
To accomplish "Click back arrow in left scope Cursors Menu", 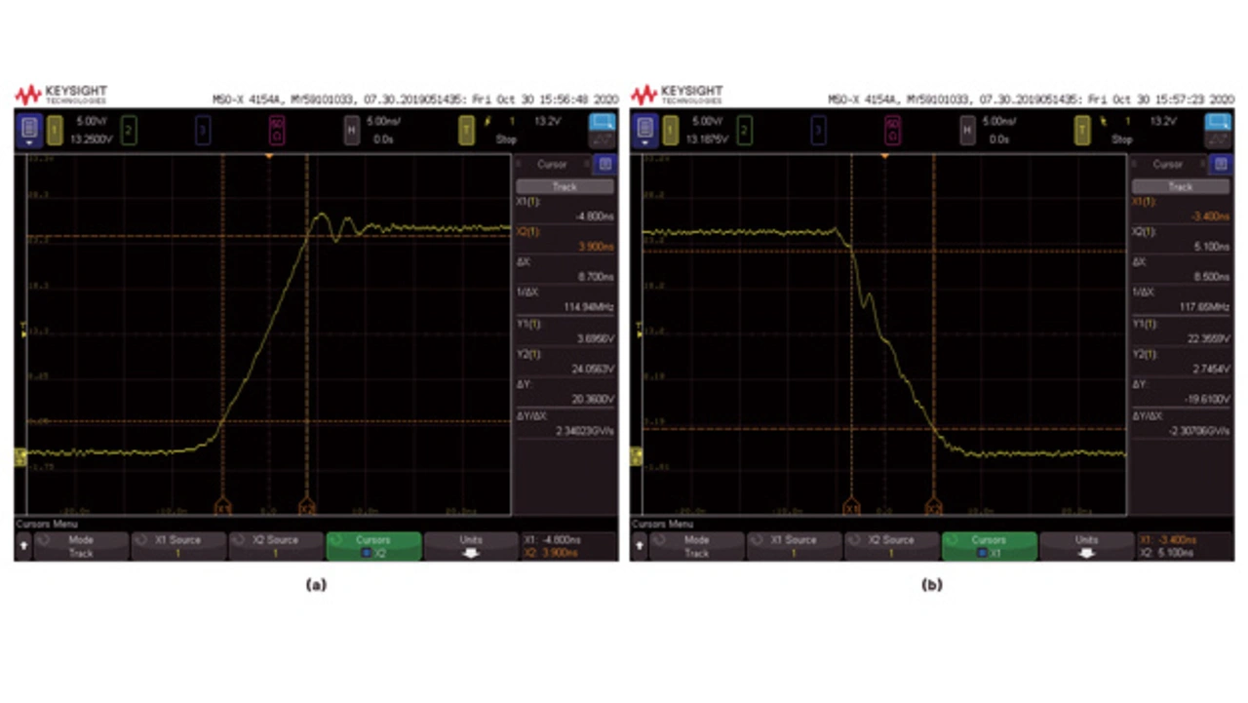I will (x=23, y=546).
